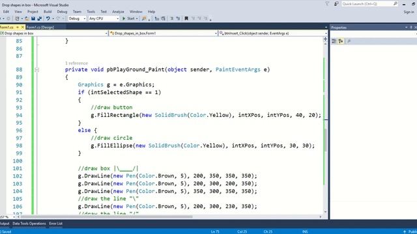This screenshot has width=417, height=234.
Task: Click the horizontal scrollbar of code editor
Action: click(x=106, y=216)
